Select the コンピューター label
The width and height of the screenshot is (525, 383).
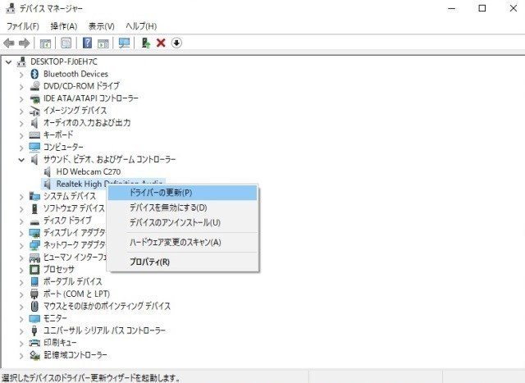tap(63, 147)
